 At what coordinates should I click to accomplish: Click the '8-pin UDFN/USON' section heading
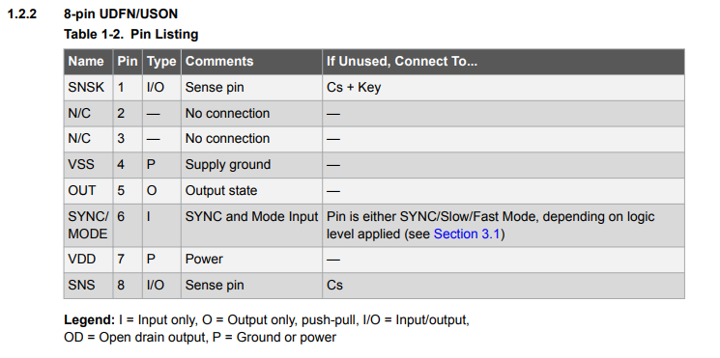point(121,14)
